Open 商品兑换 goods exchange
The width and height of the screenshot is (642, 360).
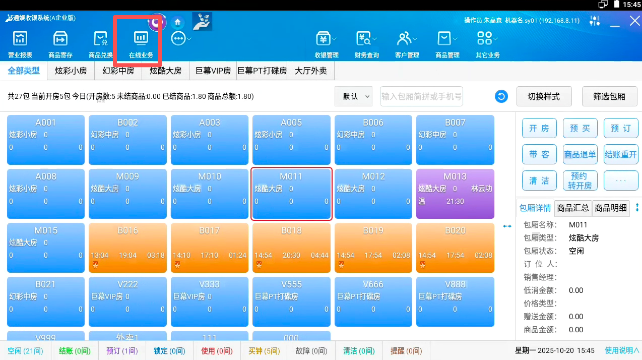pos(100,43)
